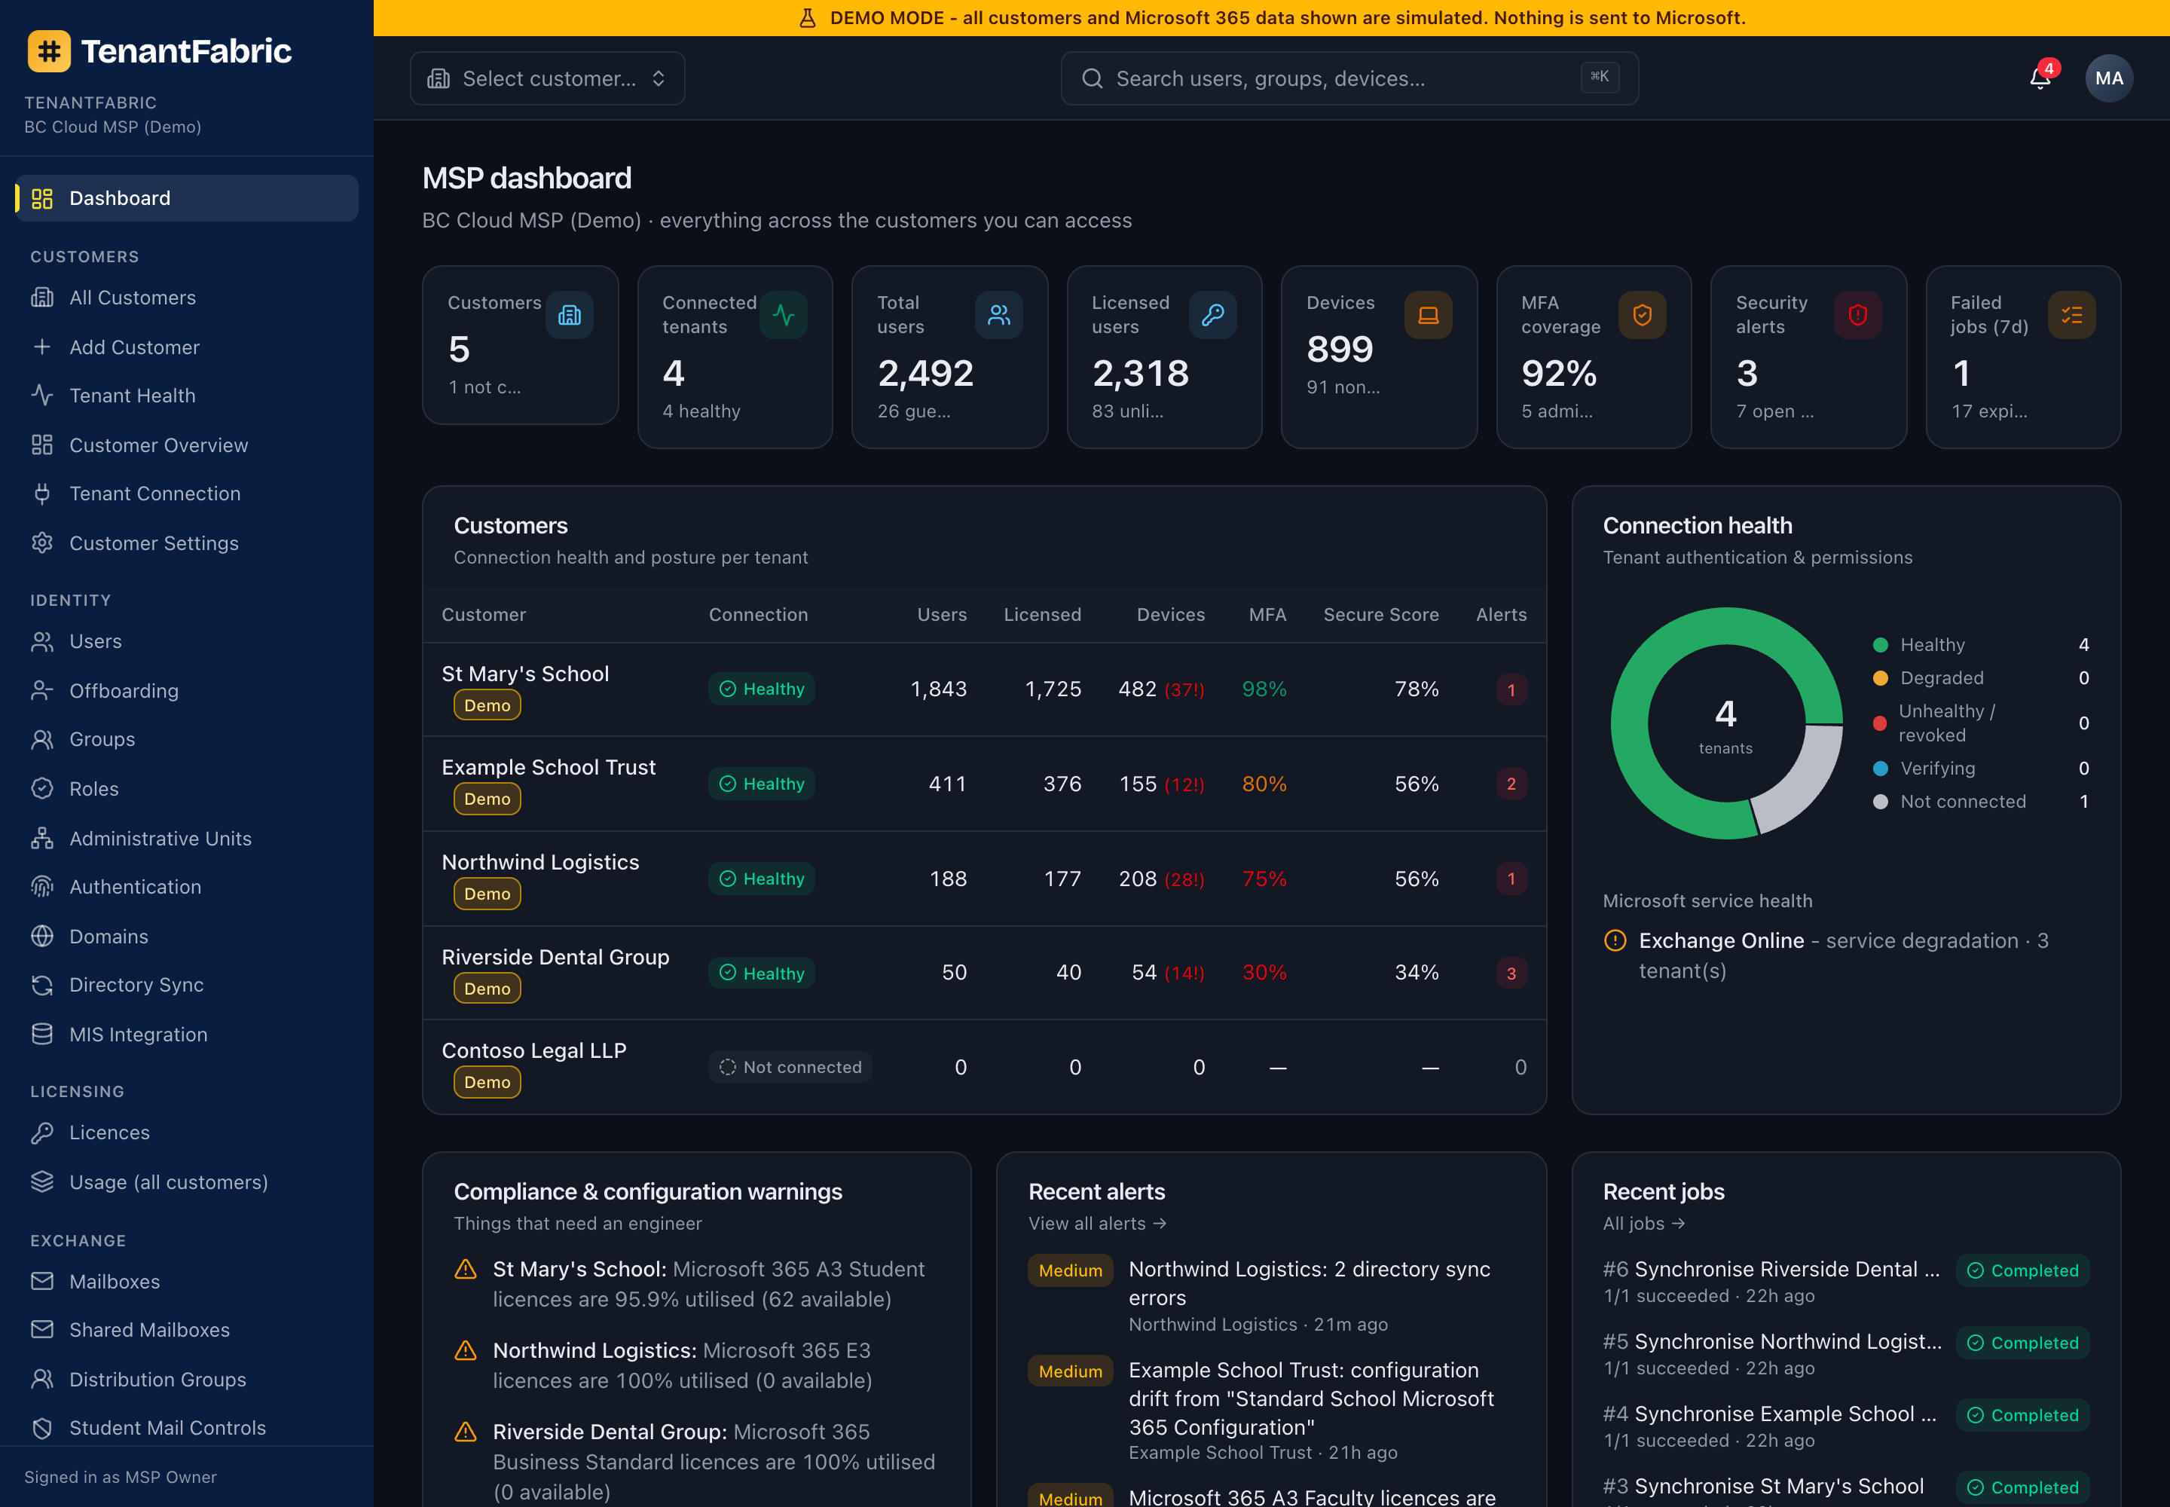Click the Not connected grey legend dot

[1880, 802]
